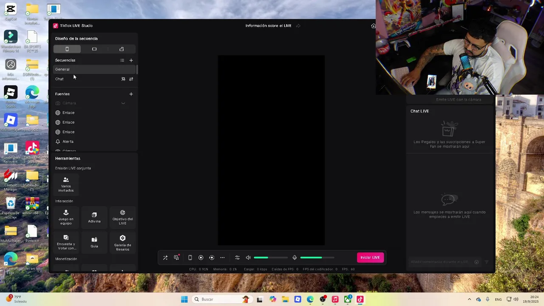Open OBS Studio from taskbar
The image size is (544, 306).
323,299
